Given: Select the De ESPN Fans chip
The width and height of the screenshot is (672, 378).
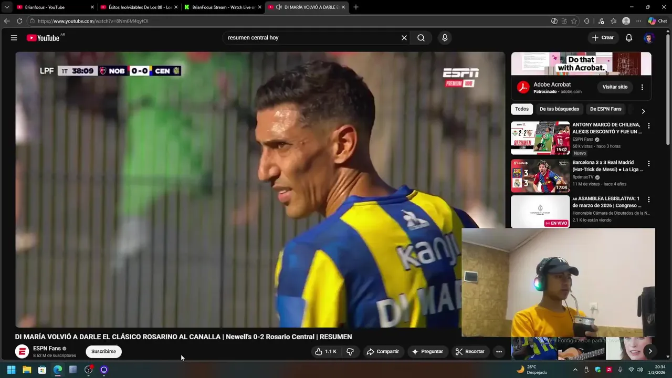Looking at the screenshot, I should pyautogui.click(x=605, y=109).
